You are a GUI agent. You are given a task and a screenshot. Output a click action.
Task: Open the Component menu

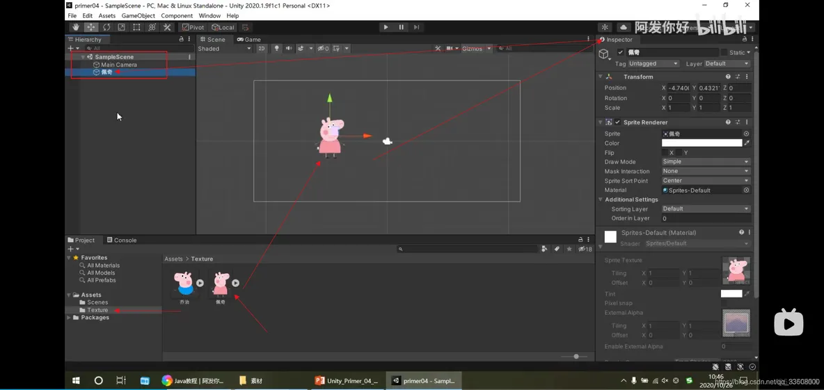(x=177, y=16)
